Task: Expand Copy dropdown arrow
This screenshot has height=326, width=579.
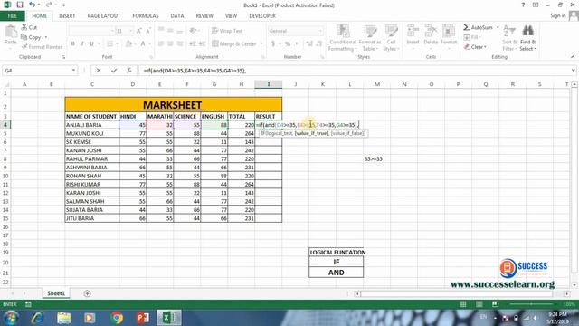Action: 46,37
